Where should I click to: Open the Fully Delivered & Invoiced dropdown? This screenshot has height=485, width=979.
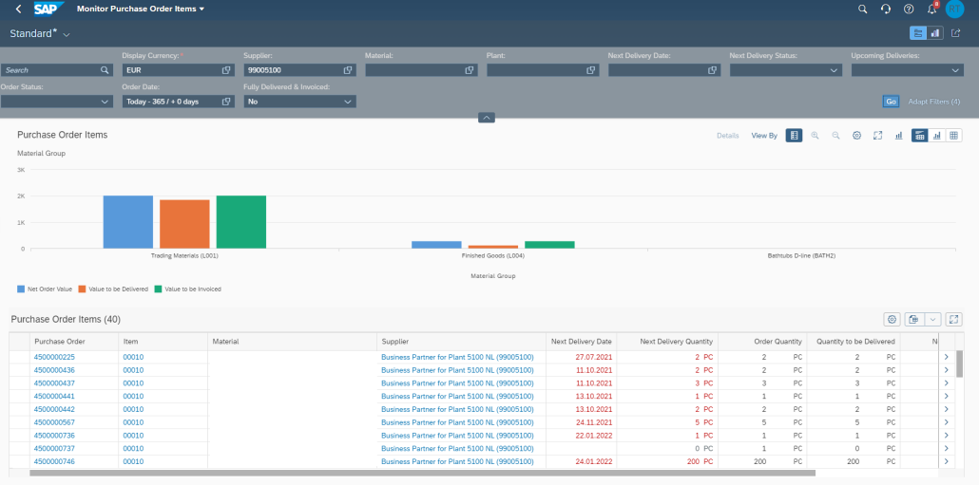(299, 101)
